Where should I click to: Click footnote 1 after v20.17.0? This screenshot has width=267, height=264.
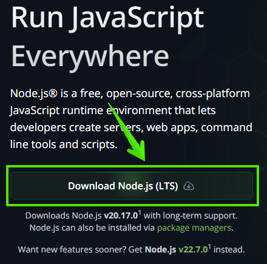coord(140,213)
